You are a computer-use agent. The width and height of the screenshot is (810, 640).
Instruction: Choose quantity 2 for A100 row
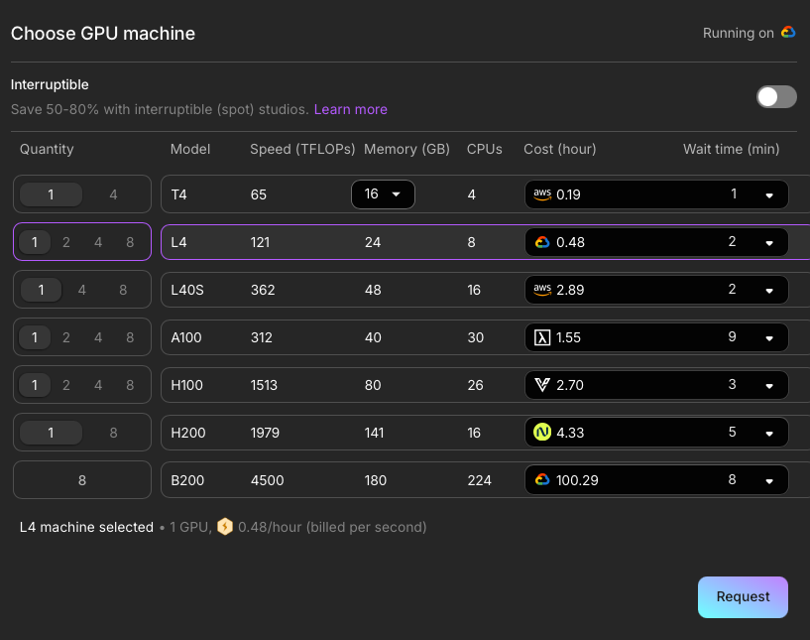(66, 337)
